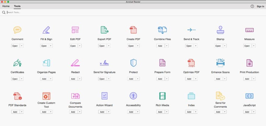Click the Comment speech bubble icon
Image resolution: width=266 pixels, height=126 pixels.
pos(17,30)
